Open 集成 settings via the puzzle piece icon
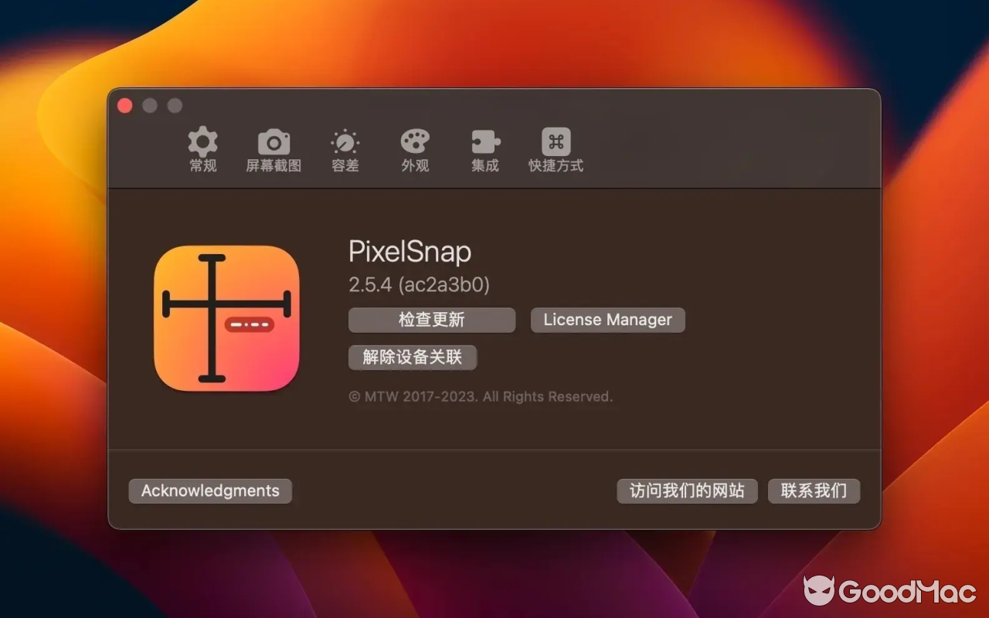Viewport: 989px width, 618px height. tap(484, 141)
